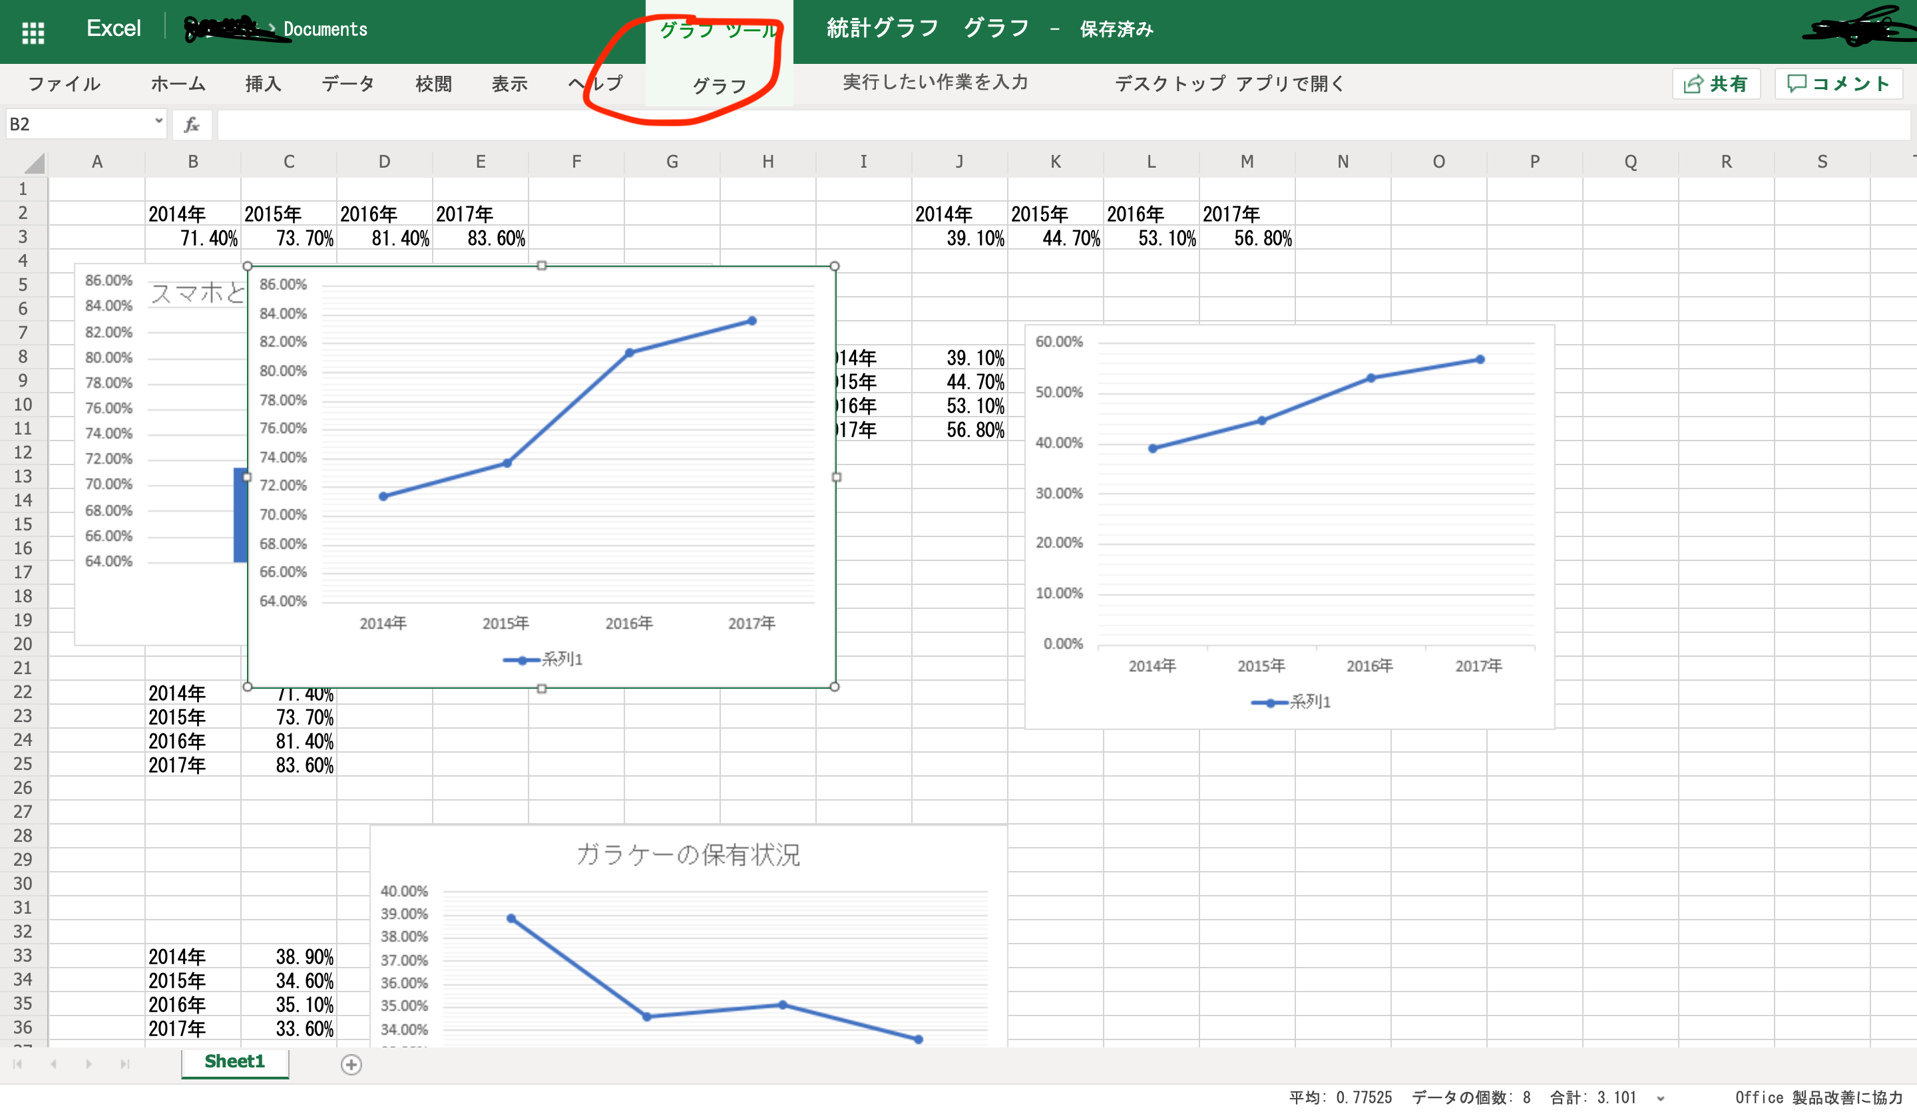Open the ファイル menu tab
1917x1114 pixels.
point(64,84)
